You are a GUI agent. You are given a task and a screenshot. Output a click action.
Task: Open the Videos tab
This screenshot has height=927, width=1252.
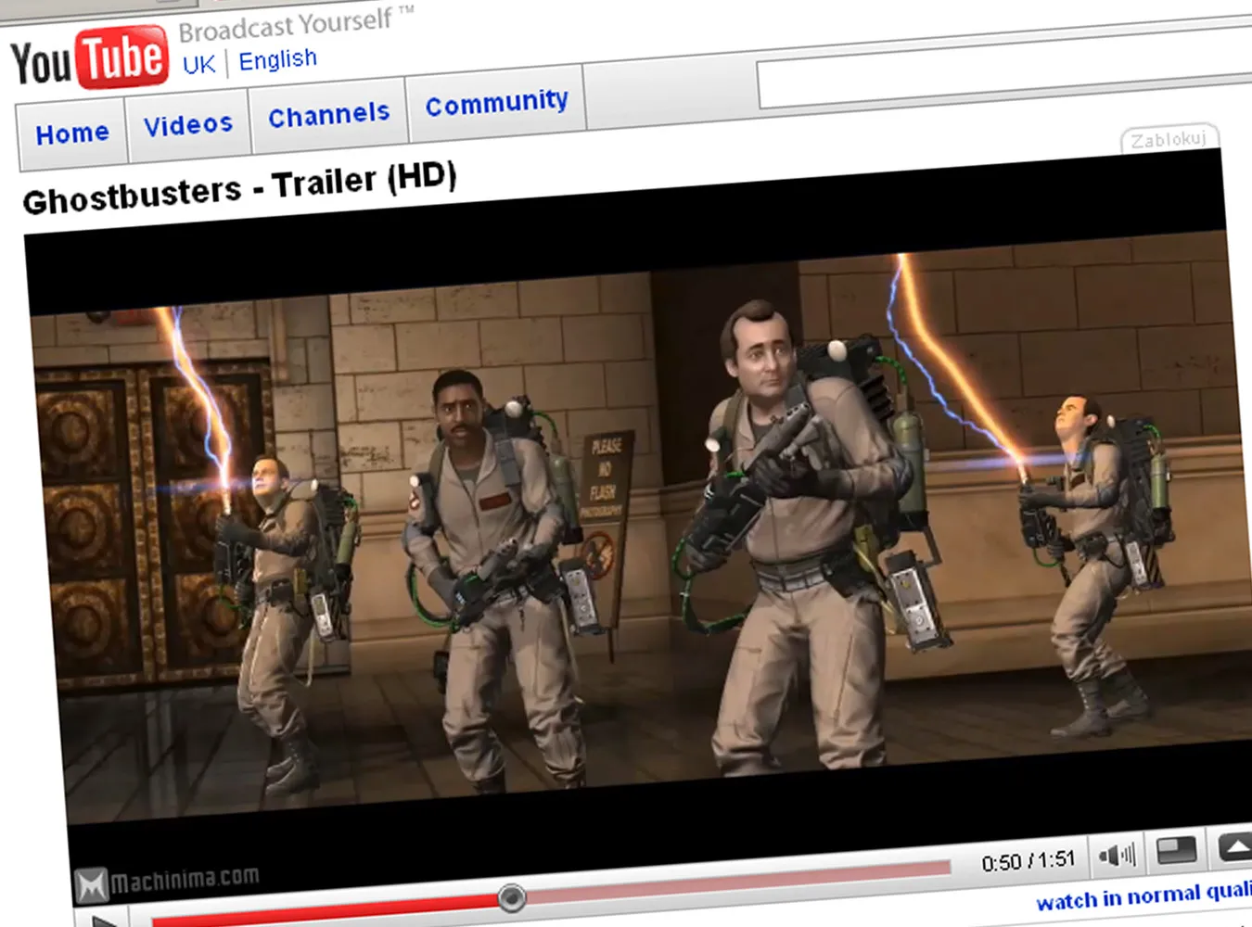pos(188,123)
